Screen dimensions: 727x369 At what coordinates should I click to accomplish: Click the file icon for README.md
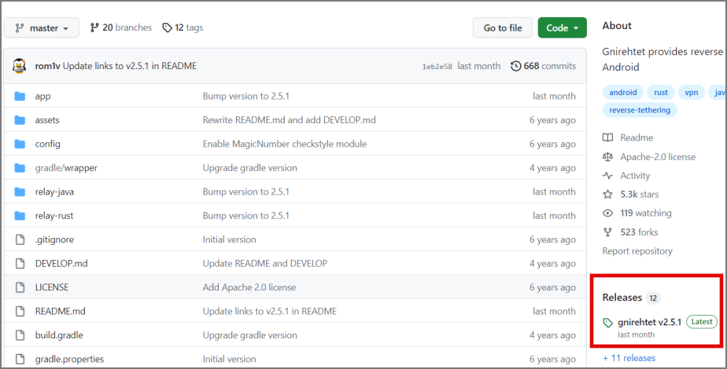20,311
